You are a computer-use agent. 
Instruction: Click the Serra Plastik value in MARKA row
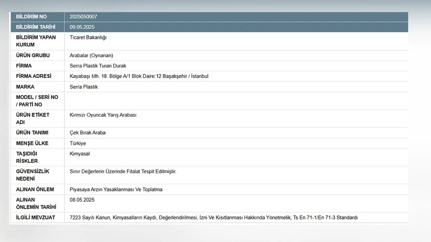click(x=84, y=86)
